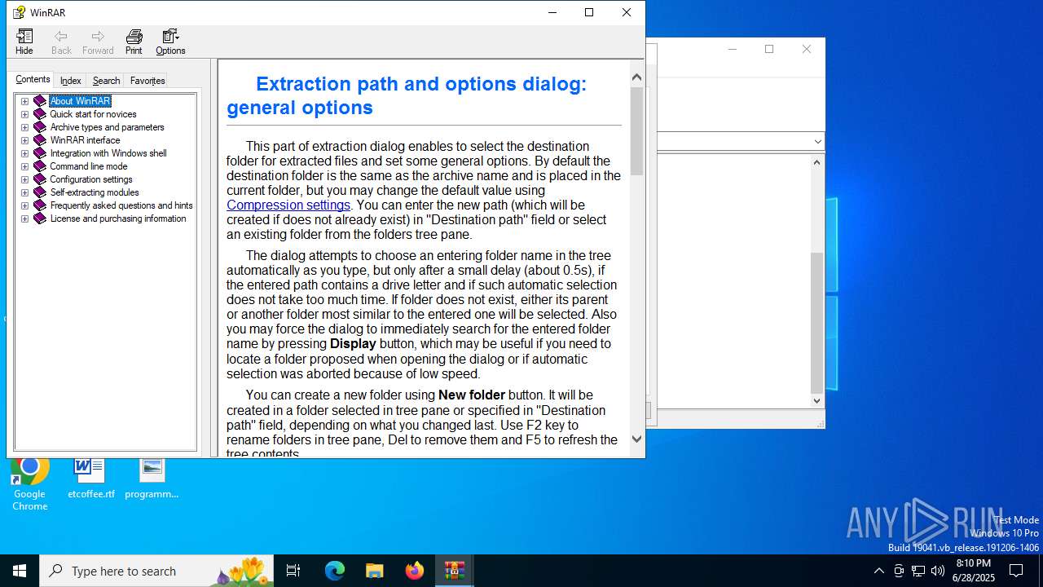The width and height of the screenshot is (1043, 587).
Task: Select License and purchasing information topic text
Action: 118,218
